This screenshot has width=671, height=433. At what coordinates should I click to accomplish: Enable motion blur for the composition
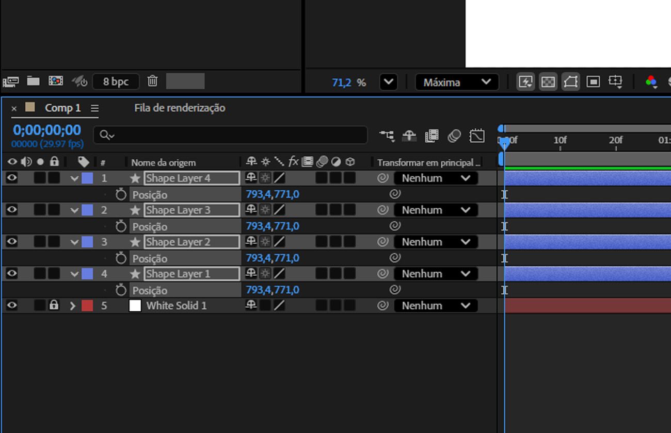point(454,136)
